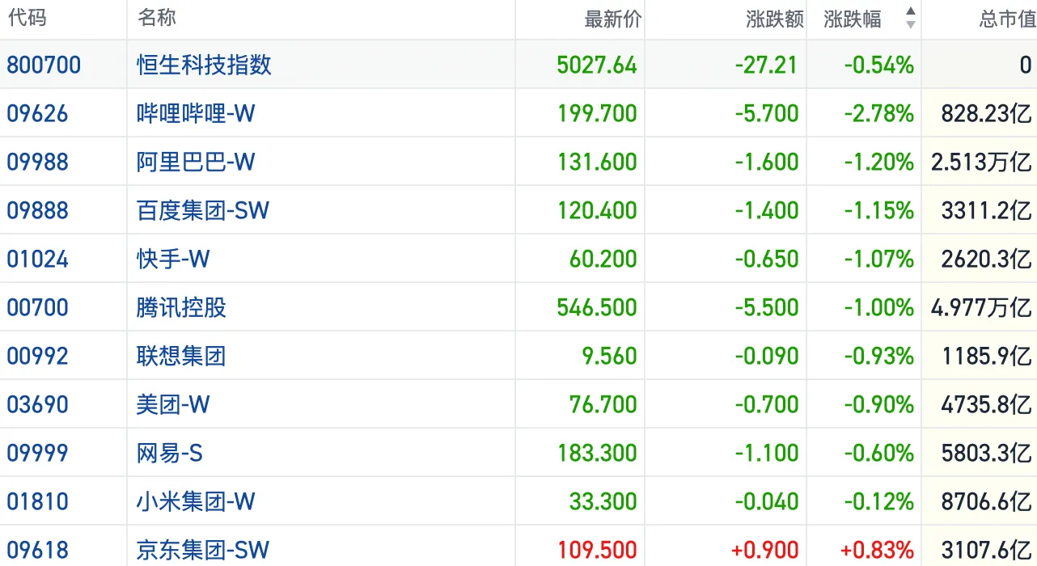Open the 阿里巴巴-W stock link
Screen dimensions: 1037x566
(196, 162)
